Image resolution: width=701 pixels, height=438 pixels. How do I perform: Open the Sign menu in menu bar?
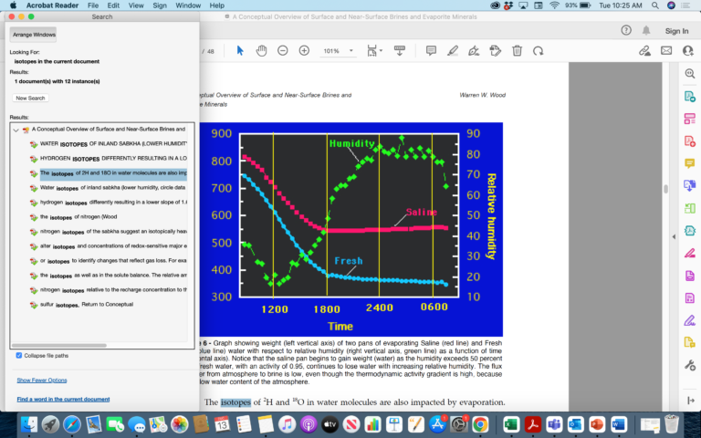[x=162, y=5]
